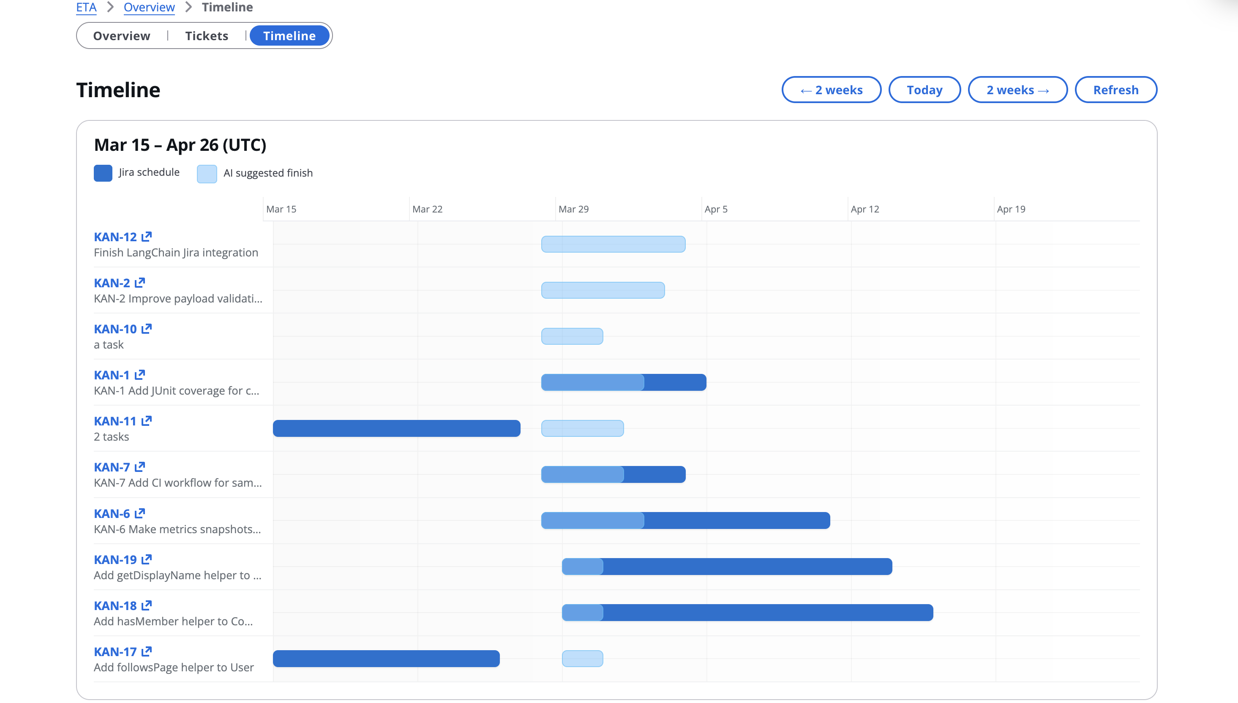Switch to the Overview tab

[x=122, y=36]
